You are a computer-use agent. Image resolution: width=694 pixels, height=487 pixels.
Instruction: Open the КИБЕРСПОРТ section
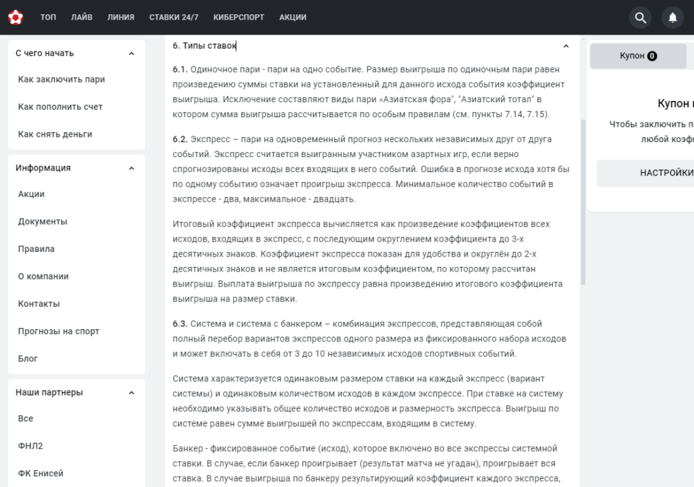pyautogui.click(x=239, y=17)
